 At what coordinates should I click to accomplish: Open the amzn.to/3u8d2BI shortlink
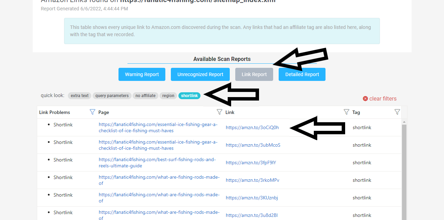[x=252, y=215]
